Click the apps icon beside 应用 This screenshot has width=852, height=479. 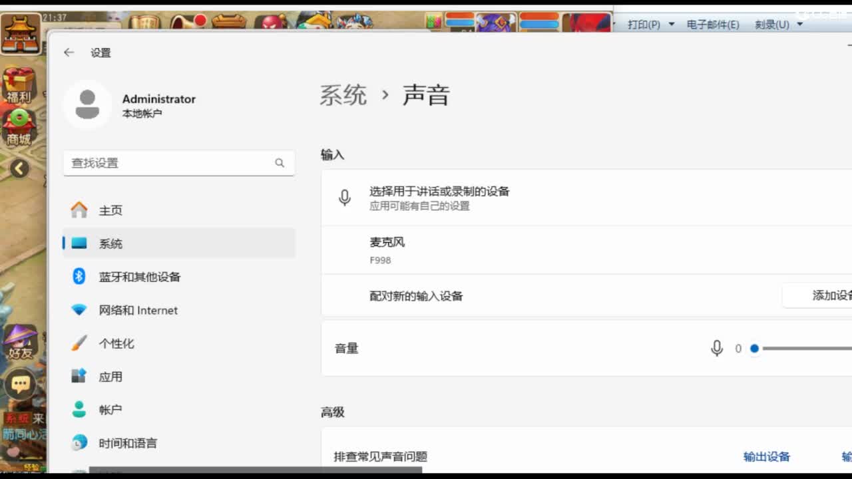click(79, 377)
